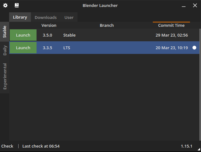This screenshot has width=201, height=152.
Task: Sort builds by Commit Time header
Action: (x=171, y=25)
